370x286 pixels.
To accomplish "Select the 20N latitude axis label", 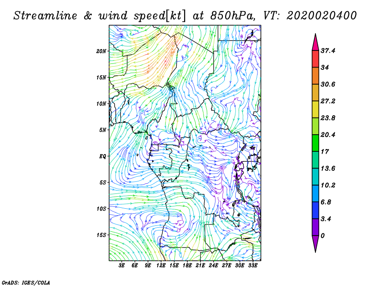I will (x=102, y=51).
